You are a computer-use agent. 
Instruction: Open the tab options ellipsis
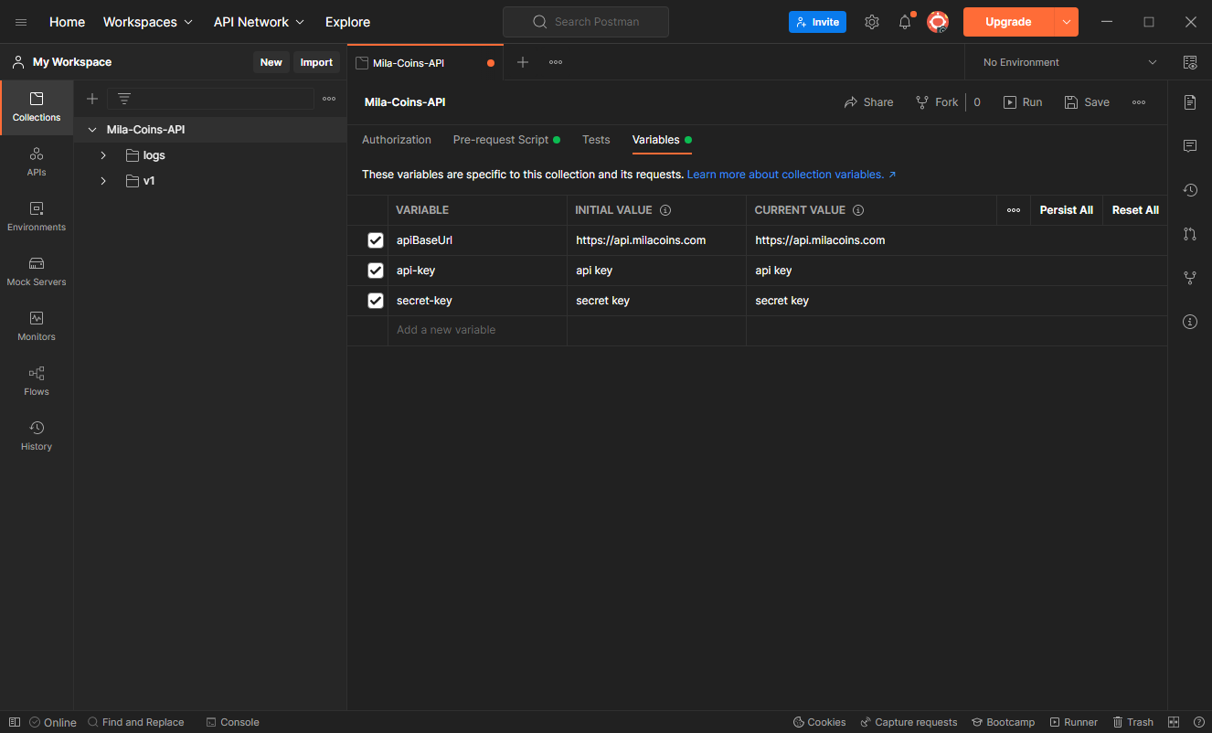pyautogui.click(x=556, y=62)
